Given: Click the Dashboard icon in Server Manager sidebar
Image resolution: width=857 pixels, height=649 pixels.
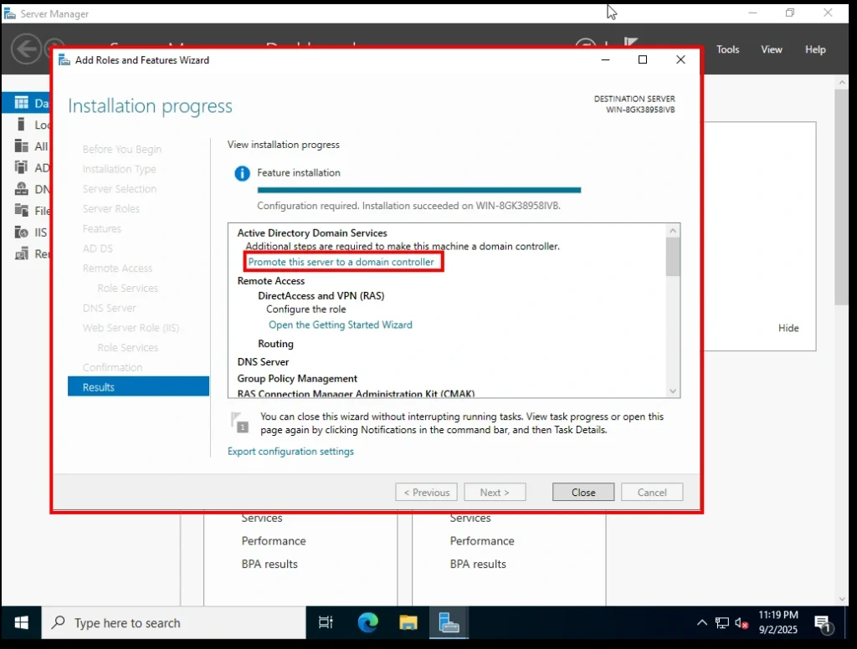Looking at the screenshot, I should tap(21, 103).
